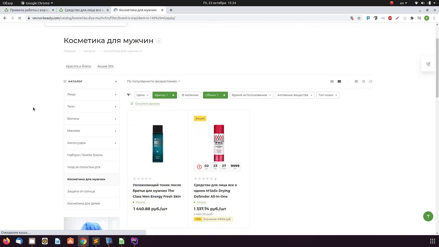
Task: Click the red M'Solic can thumbnail
Action: click(x=219, y=143)
